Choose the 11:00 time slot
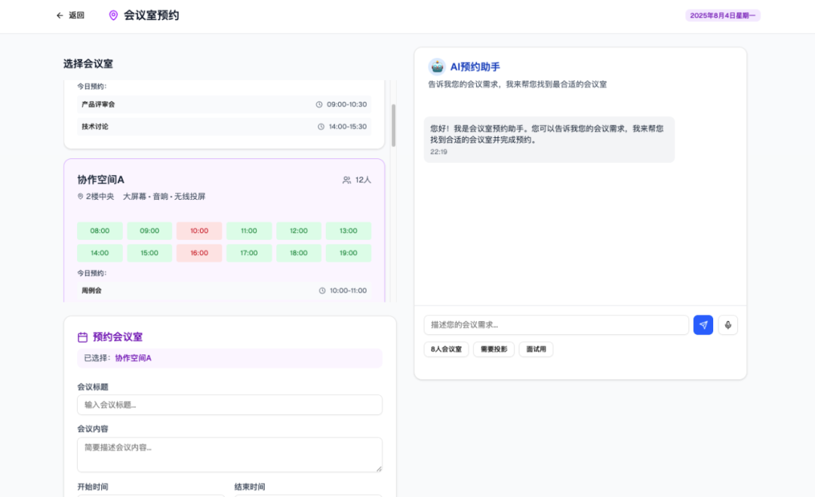The image size is (815, 497). coord(249,231)
